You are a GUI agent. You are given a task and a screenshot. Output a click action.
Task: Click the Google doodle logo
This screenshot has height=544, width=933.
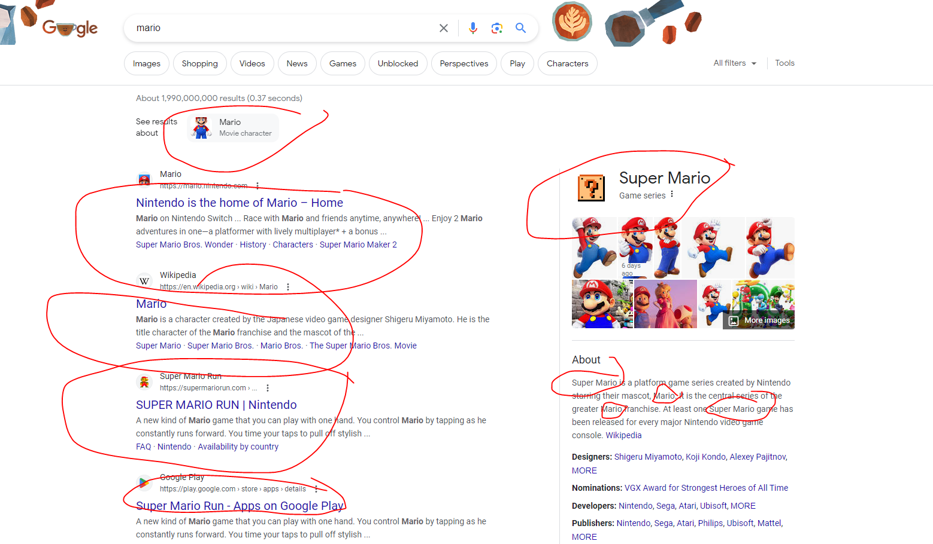tap(70, 27)
